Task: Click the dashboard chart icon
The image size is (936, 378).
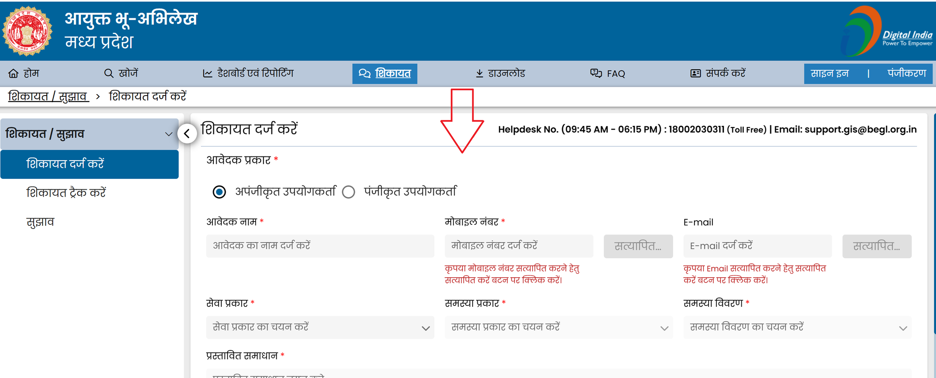Action: (208, 74)
